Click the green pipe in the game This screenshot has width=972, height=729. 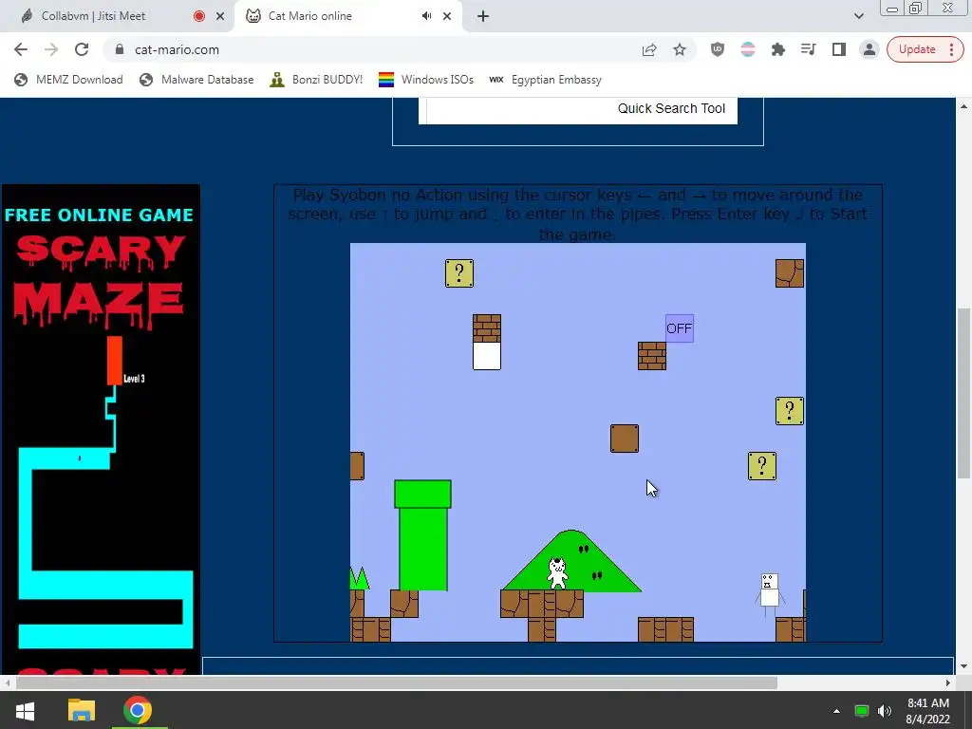click(422, 535)
